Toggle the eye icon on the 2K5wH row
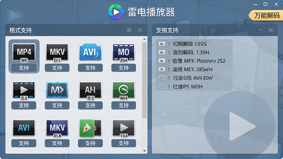283x159 pixels. pos(162,69)
